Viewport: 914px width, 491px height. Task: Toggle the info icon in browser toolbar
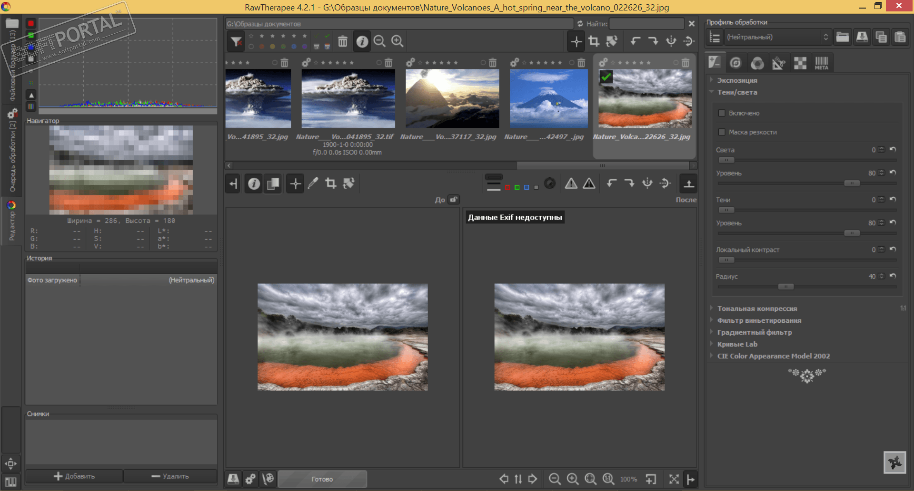pos(362,41)
